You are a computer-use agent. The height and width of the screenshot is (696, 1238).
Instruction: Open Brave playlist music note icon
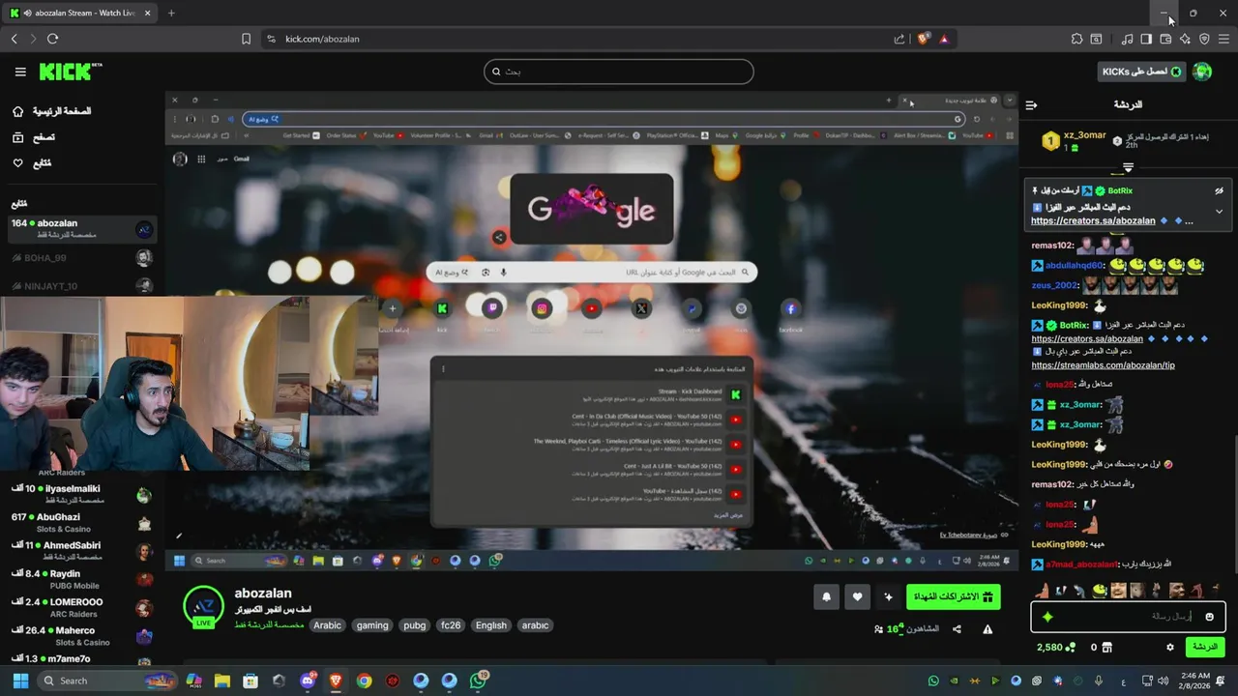point(1127,39)
